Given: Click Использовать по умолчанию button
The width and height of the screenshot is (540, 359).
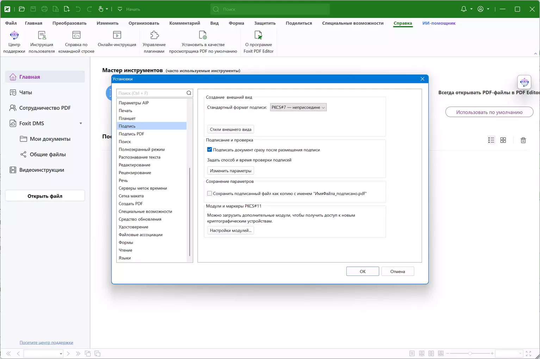Looking at the screenshot, I should [489, 112].
